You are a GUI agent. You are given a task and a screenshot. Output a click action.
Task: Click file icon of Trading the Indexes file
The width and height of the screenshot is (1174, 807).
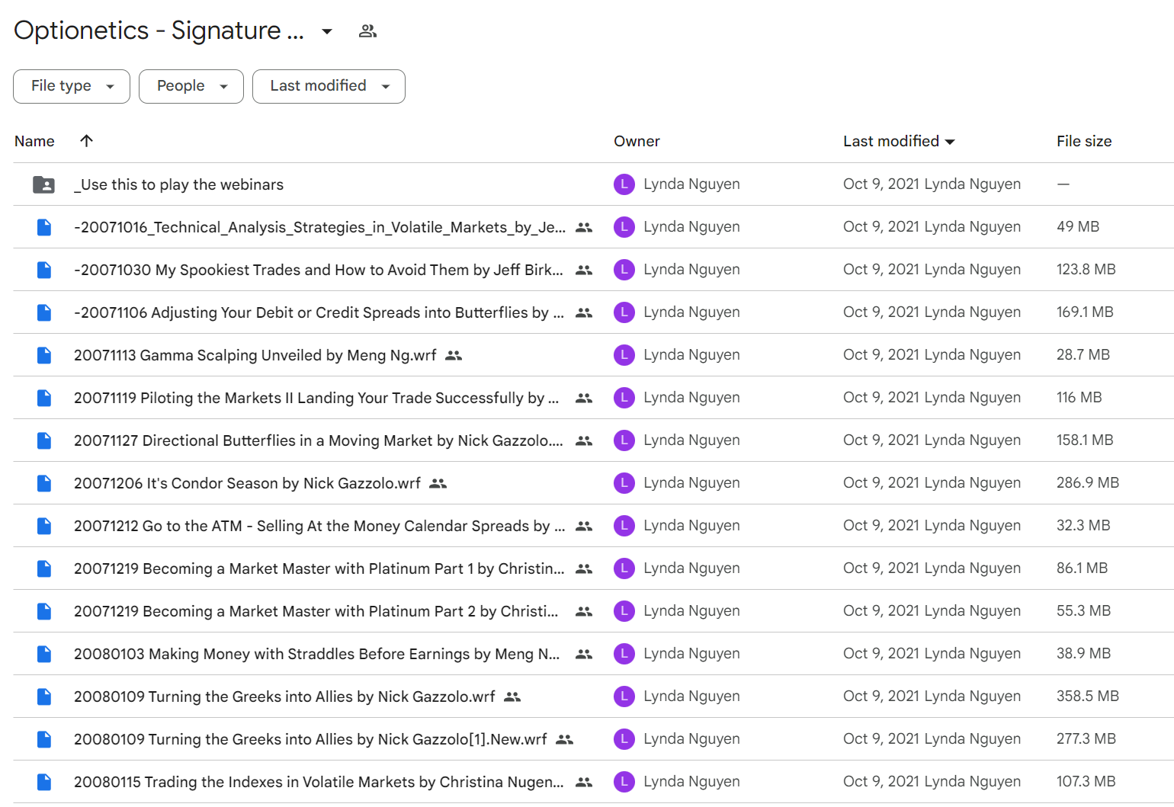coord(44,782)
